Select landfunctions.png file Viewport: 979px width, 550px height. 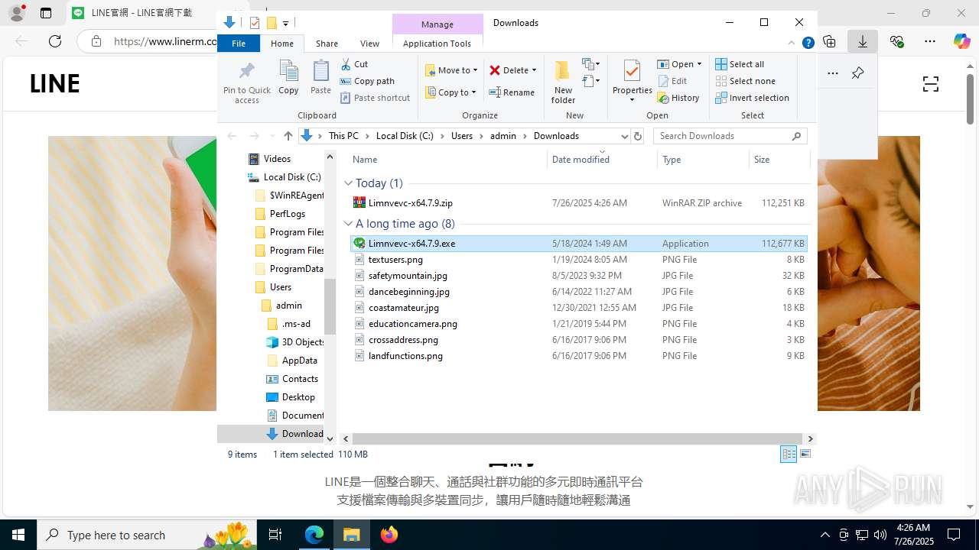578,356
